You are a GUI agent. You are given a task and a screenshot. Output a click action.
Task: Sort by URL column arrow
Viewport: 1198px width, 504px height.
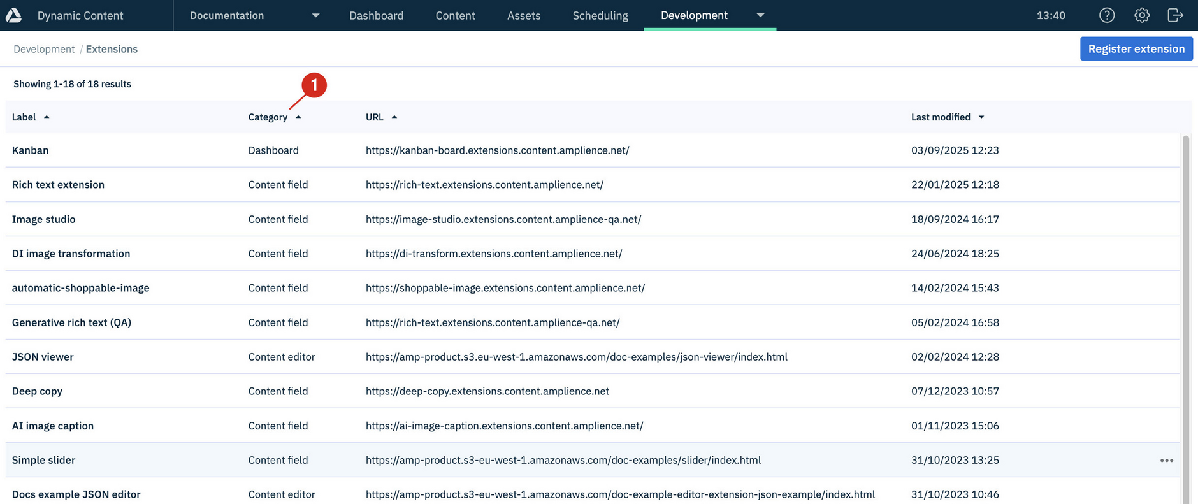(x=394, y=117)
